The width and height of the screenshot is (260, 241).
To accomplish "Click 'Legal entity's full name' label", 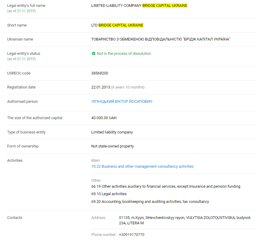I will [26, 5].
